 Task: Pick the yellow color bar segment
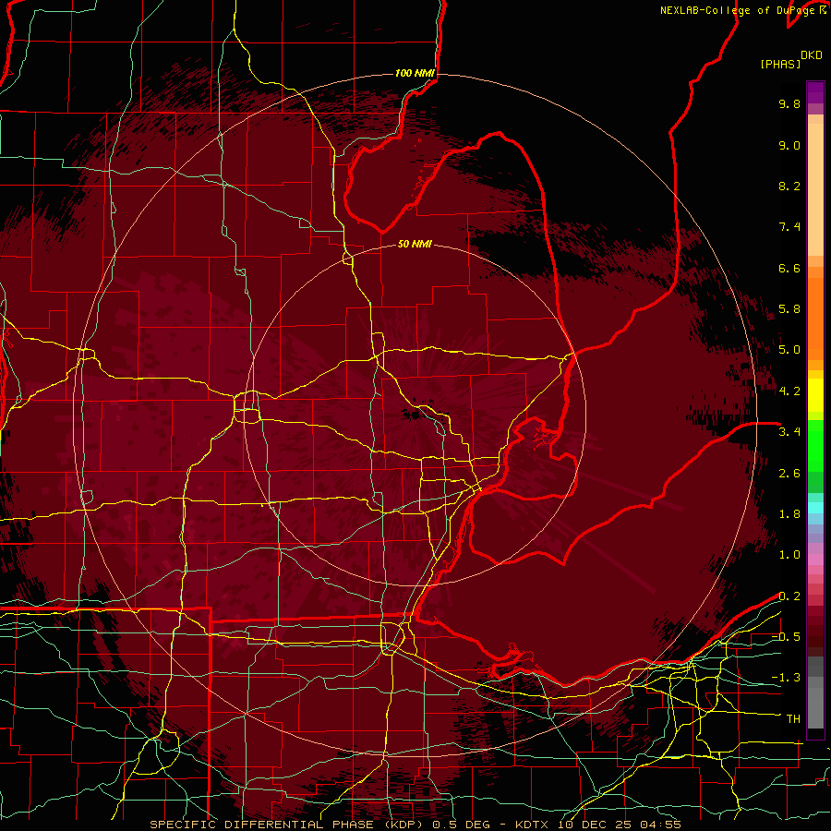[815, 395]
